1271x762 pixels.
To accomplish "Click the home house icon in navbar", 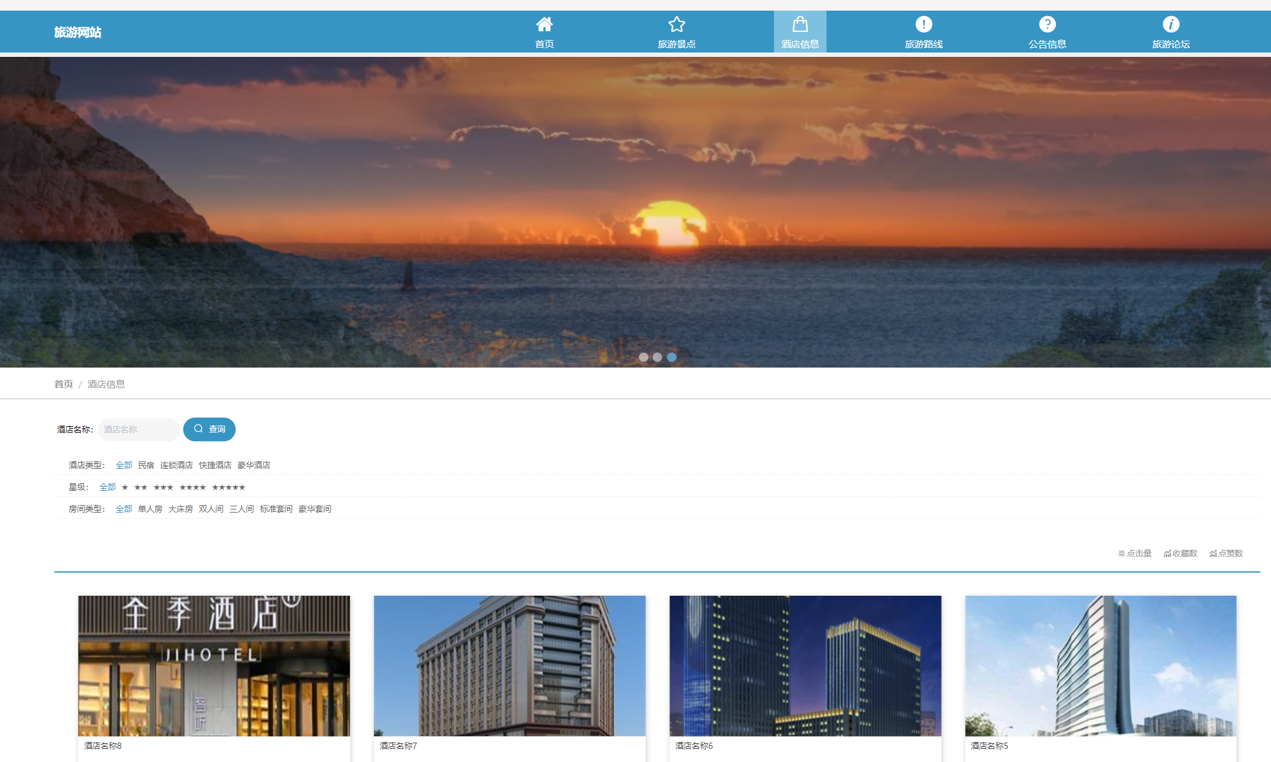I will point(544,24).
